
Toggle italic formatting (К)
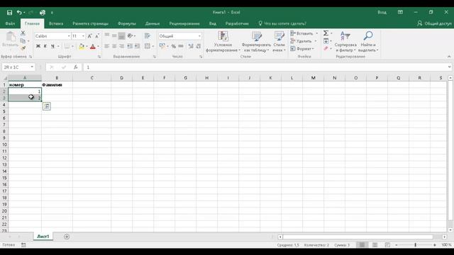pyautogui.click(x=45, y=46)
